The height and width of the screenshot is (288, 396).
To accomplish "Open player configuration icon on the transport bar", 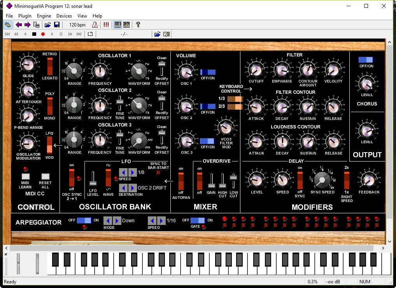I will (x=166, y=34).
